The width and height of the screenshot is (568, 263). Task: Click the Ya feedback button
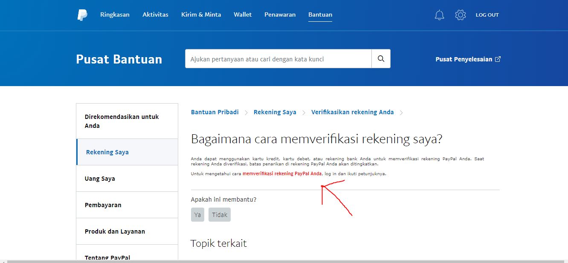(x=197, y=215)
